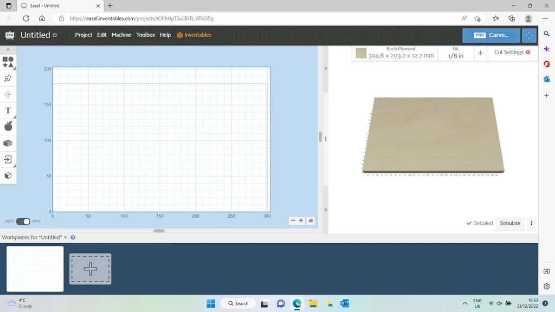Open the Import tool in the sidebar

[8, 159]
